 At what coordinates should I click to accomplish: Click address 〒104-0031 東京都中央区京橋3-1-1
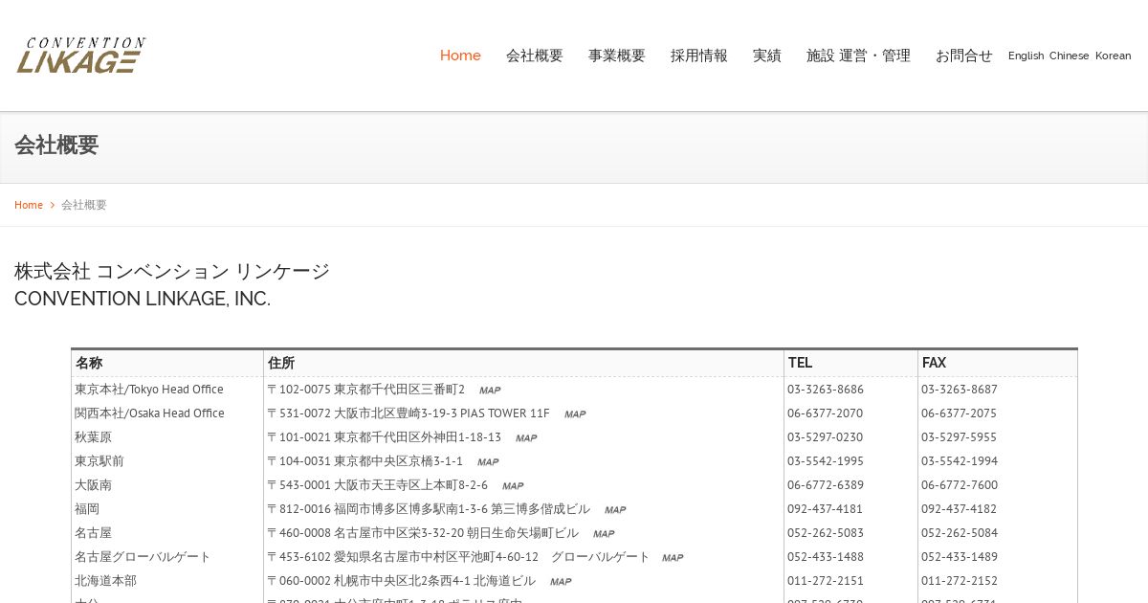point(365,461)
